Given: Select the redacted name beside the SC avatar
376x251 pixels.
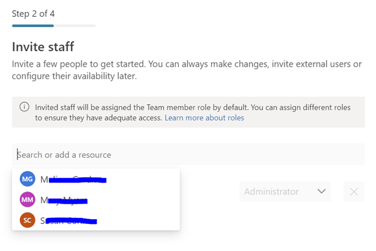Looking at the screenshot, I should click(x=68, y=220).
